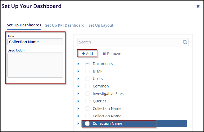204x132 pixels.
Task: Click the trash icon beside Remove
Action: coord(104,54)
